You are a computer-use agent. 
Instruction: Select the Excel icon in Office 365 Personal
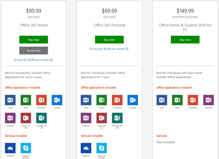(x=102, y=100)
